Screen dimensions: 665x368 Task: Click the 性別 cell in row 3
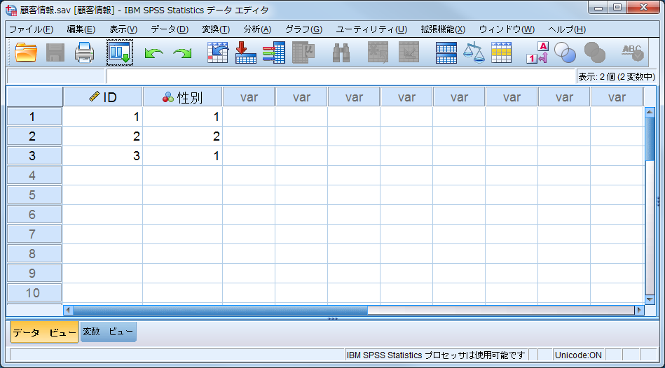pyautogui.click(x=182, y=155)
